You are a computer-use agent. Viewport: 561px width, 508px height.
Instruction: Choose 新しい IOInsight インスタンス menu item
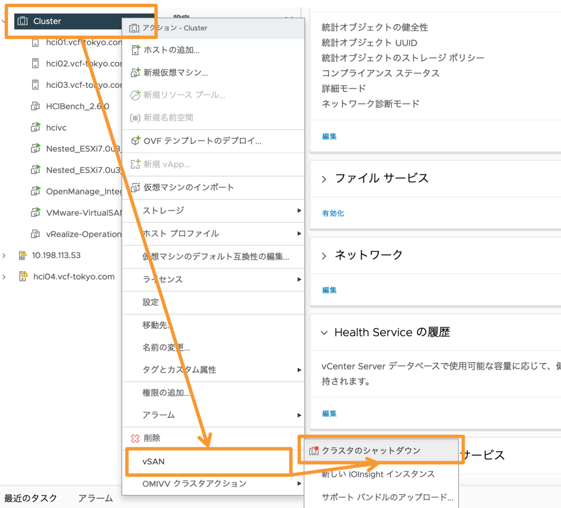coord(381,474)
